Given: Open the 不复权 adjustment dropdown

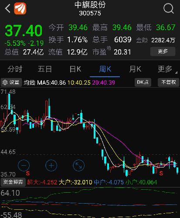Looking at the screenshot, I should tap(169, 82).
